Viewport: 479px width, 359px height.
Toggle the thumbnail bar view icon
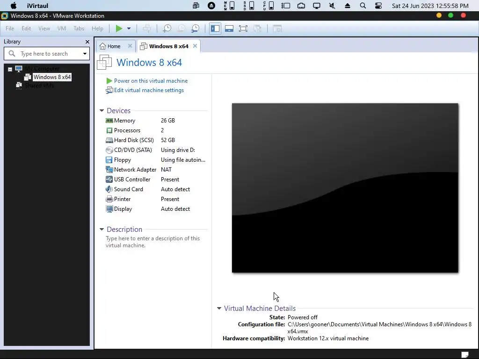tap(229, 29)
